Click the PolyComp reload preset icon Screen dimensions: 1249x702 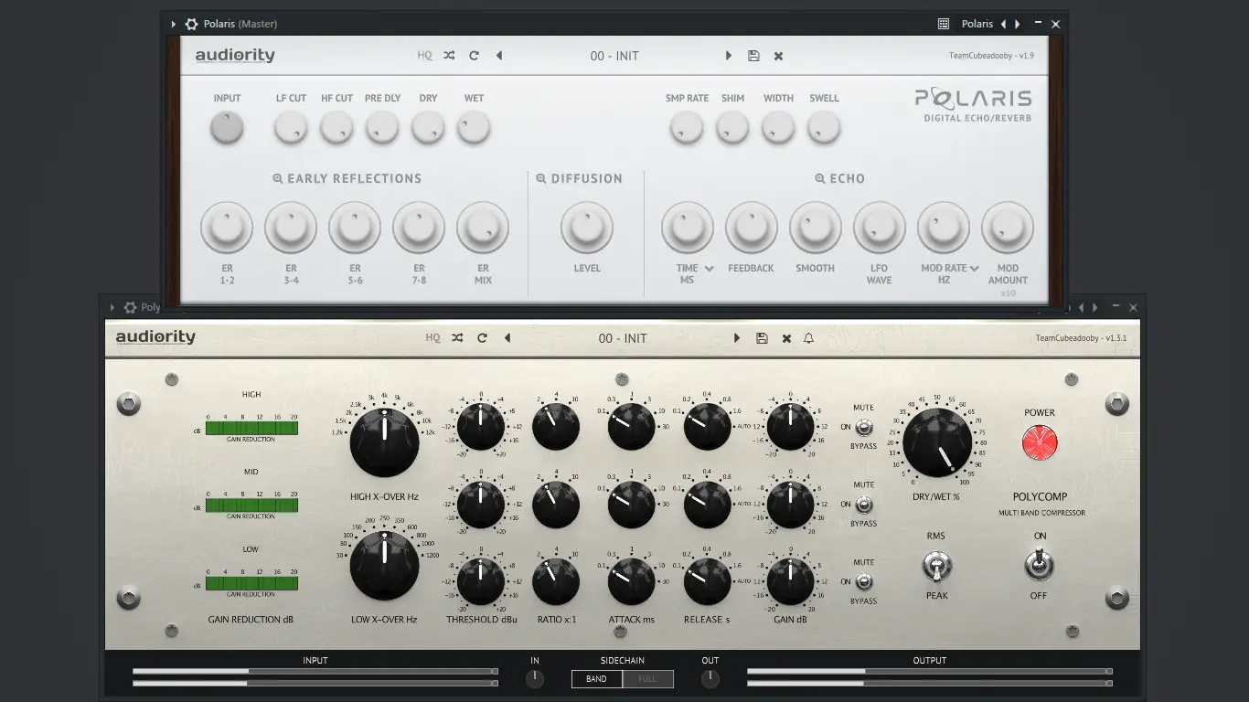482,338
